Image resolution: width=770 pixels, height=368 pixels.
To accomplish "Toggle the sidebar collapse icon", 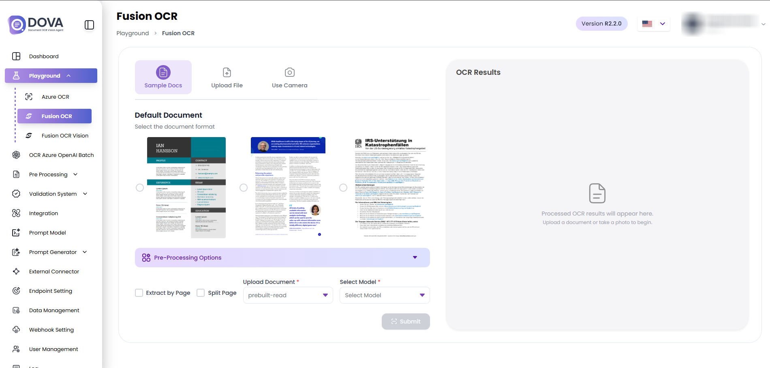I will coord(89,25).
